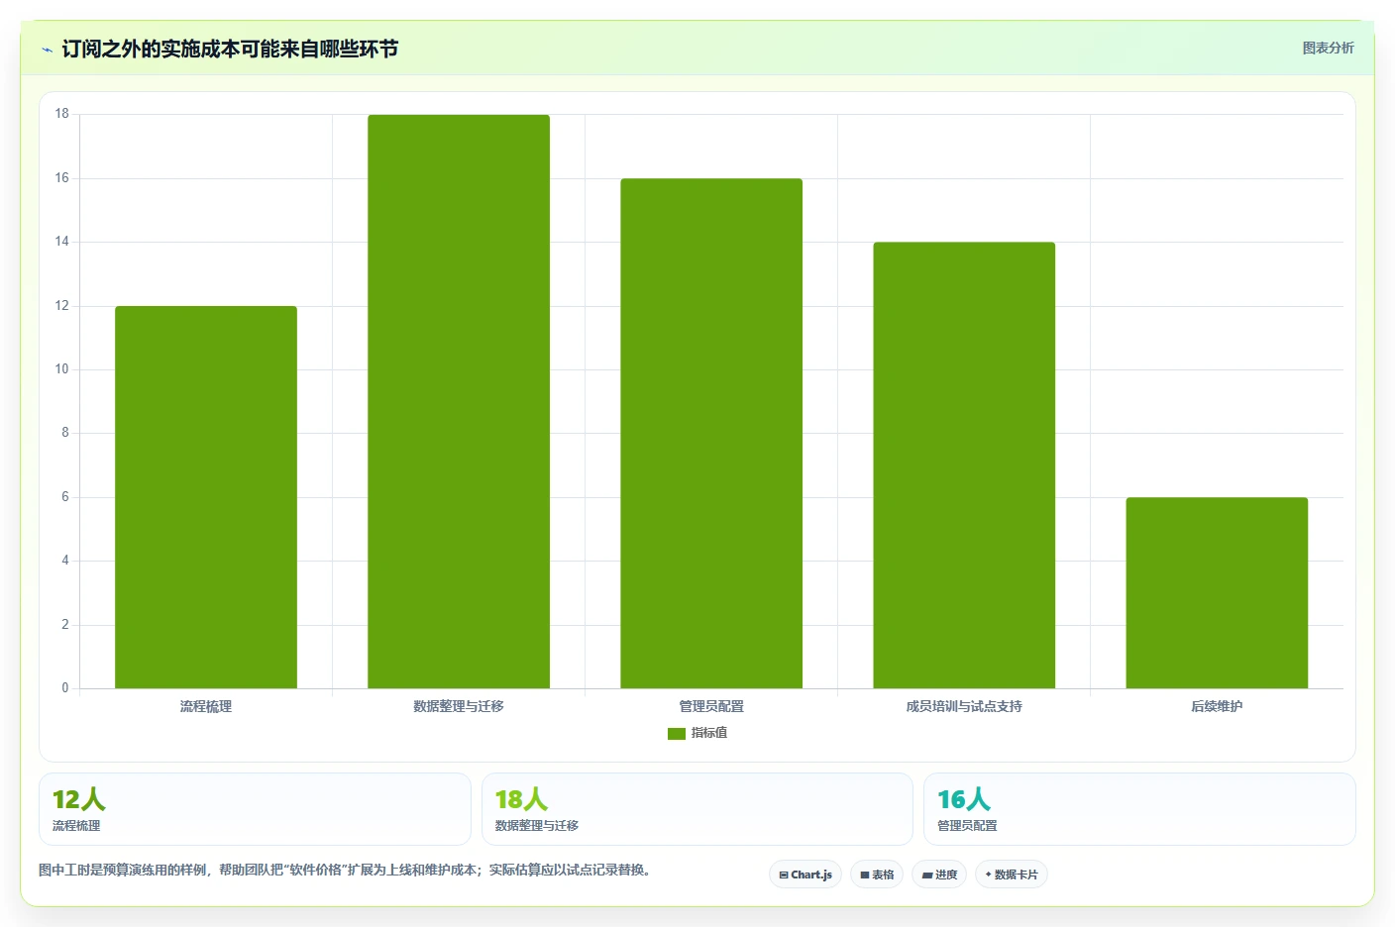Click the 后续维护 x-axis label
This screenshot has width=1395, height=927.
pyautogui.click(x=1217, y=706)
